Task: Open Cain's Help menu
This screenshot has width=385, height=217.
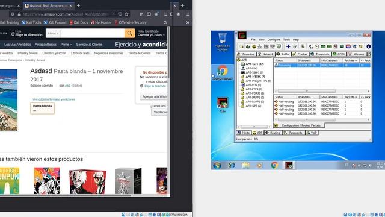Action: tap(296, 40)
